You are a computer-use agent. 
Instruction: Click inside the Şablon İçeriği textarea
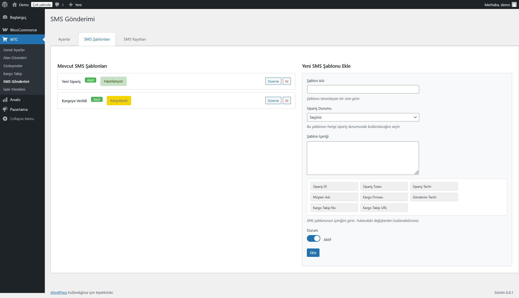click(x=363, y=158)
